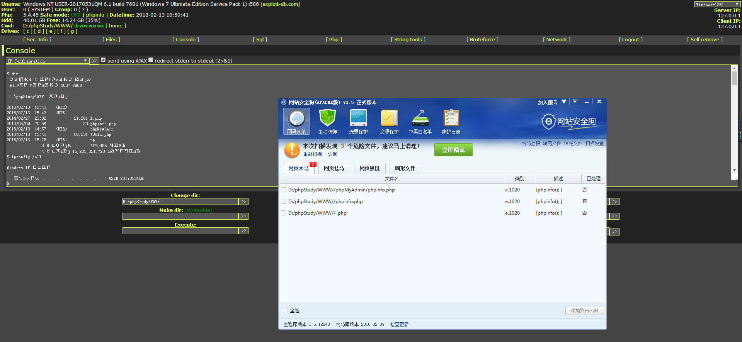Run the console command with the >> button
Viewport: 742px width, 342px height.
(94, 61)
